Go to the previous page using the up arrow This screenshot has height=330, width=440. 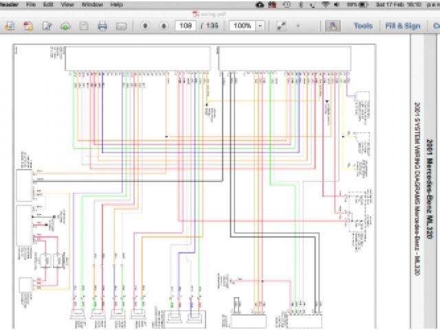click(146, 26)
